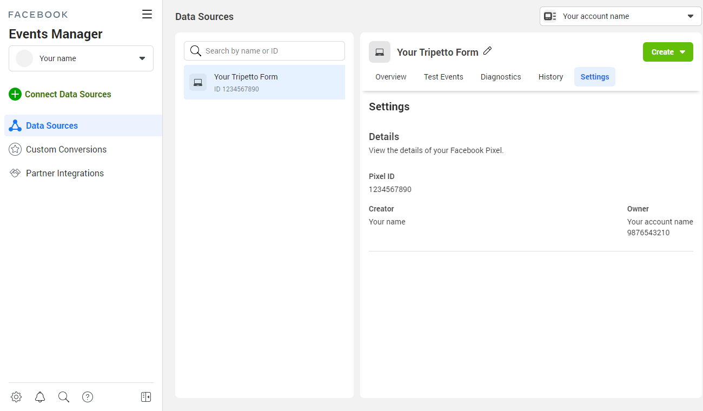Click the Your Tripetto Form title heading
The height and width of the screenshot is (411, 703).
[437, 52]
